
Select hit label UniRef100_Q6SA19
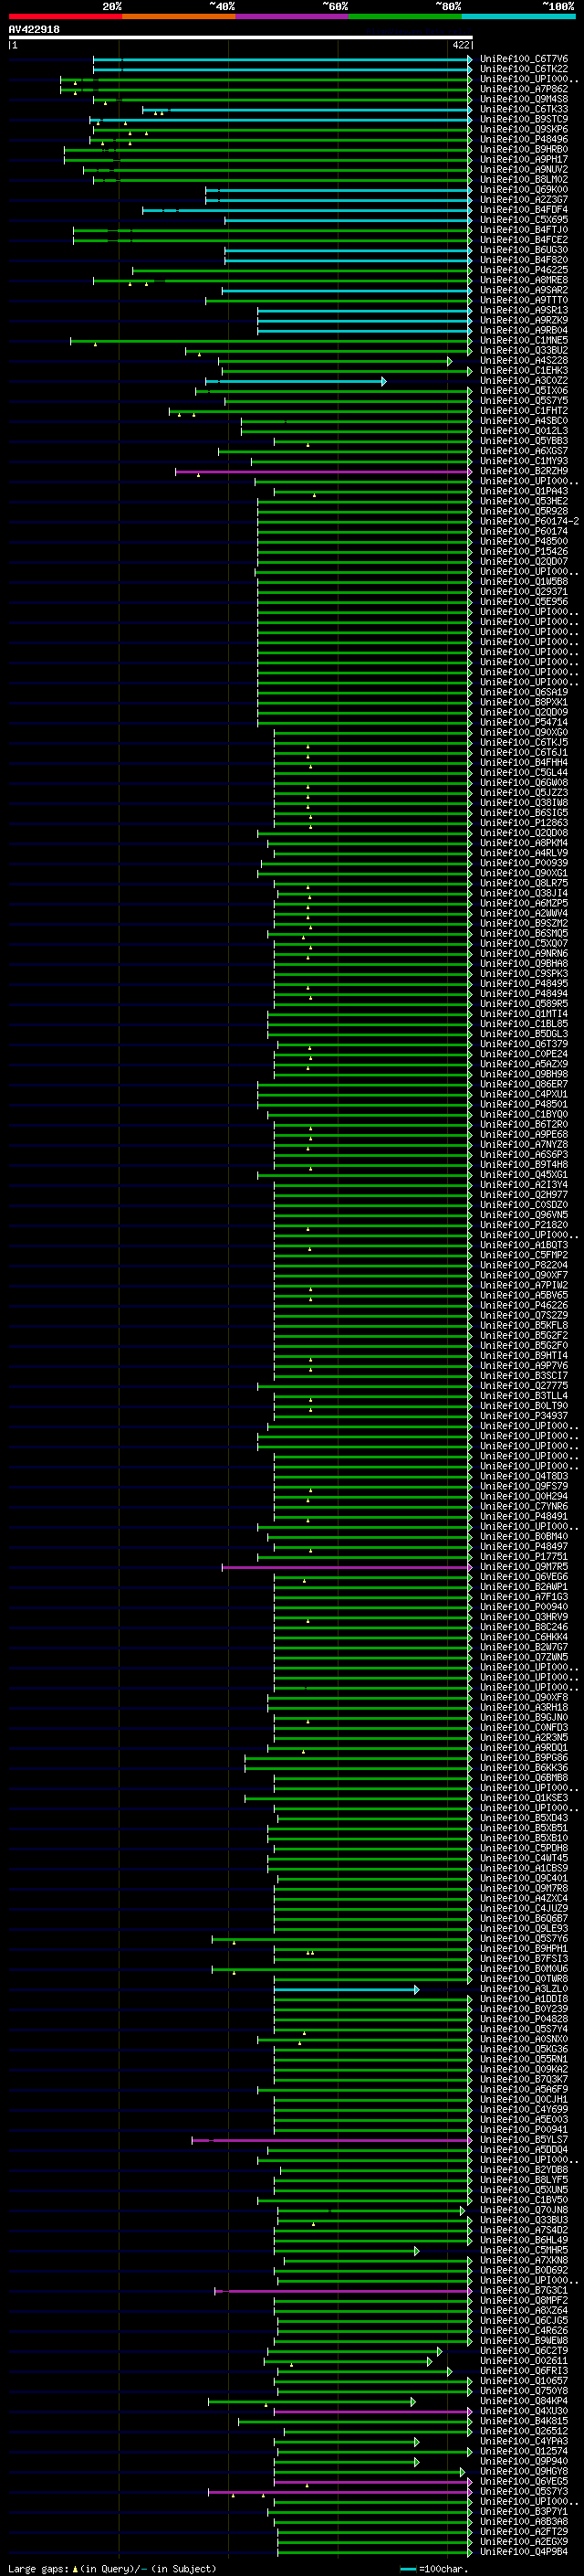point(524,692)
